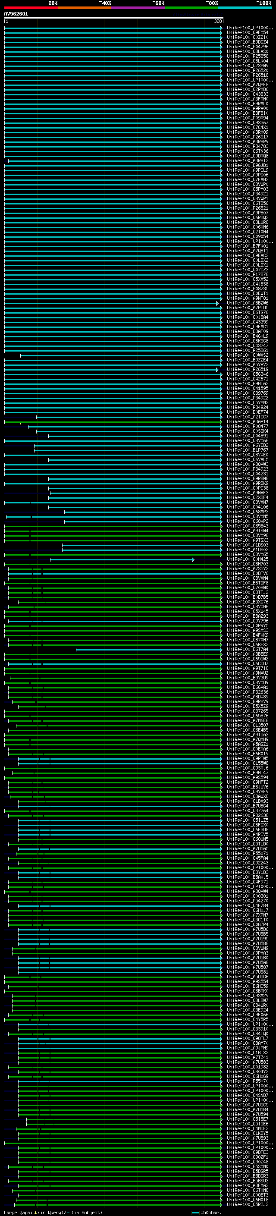Image resolution: width=276 pixels, height=1216 pixels.
Task: Choose the UniRef100_Q9PTW5 label
Action: pos(248,759)
